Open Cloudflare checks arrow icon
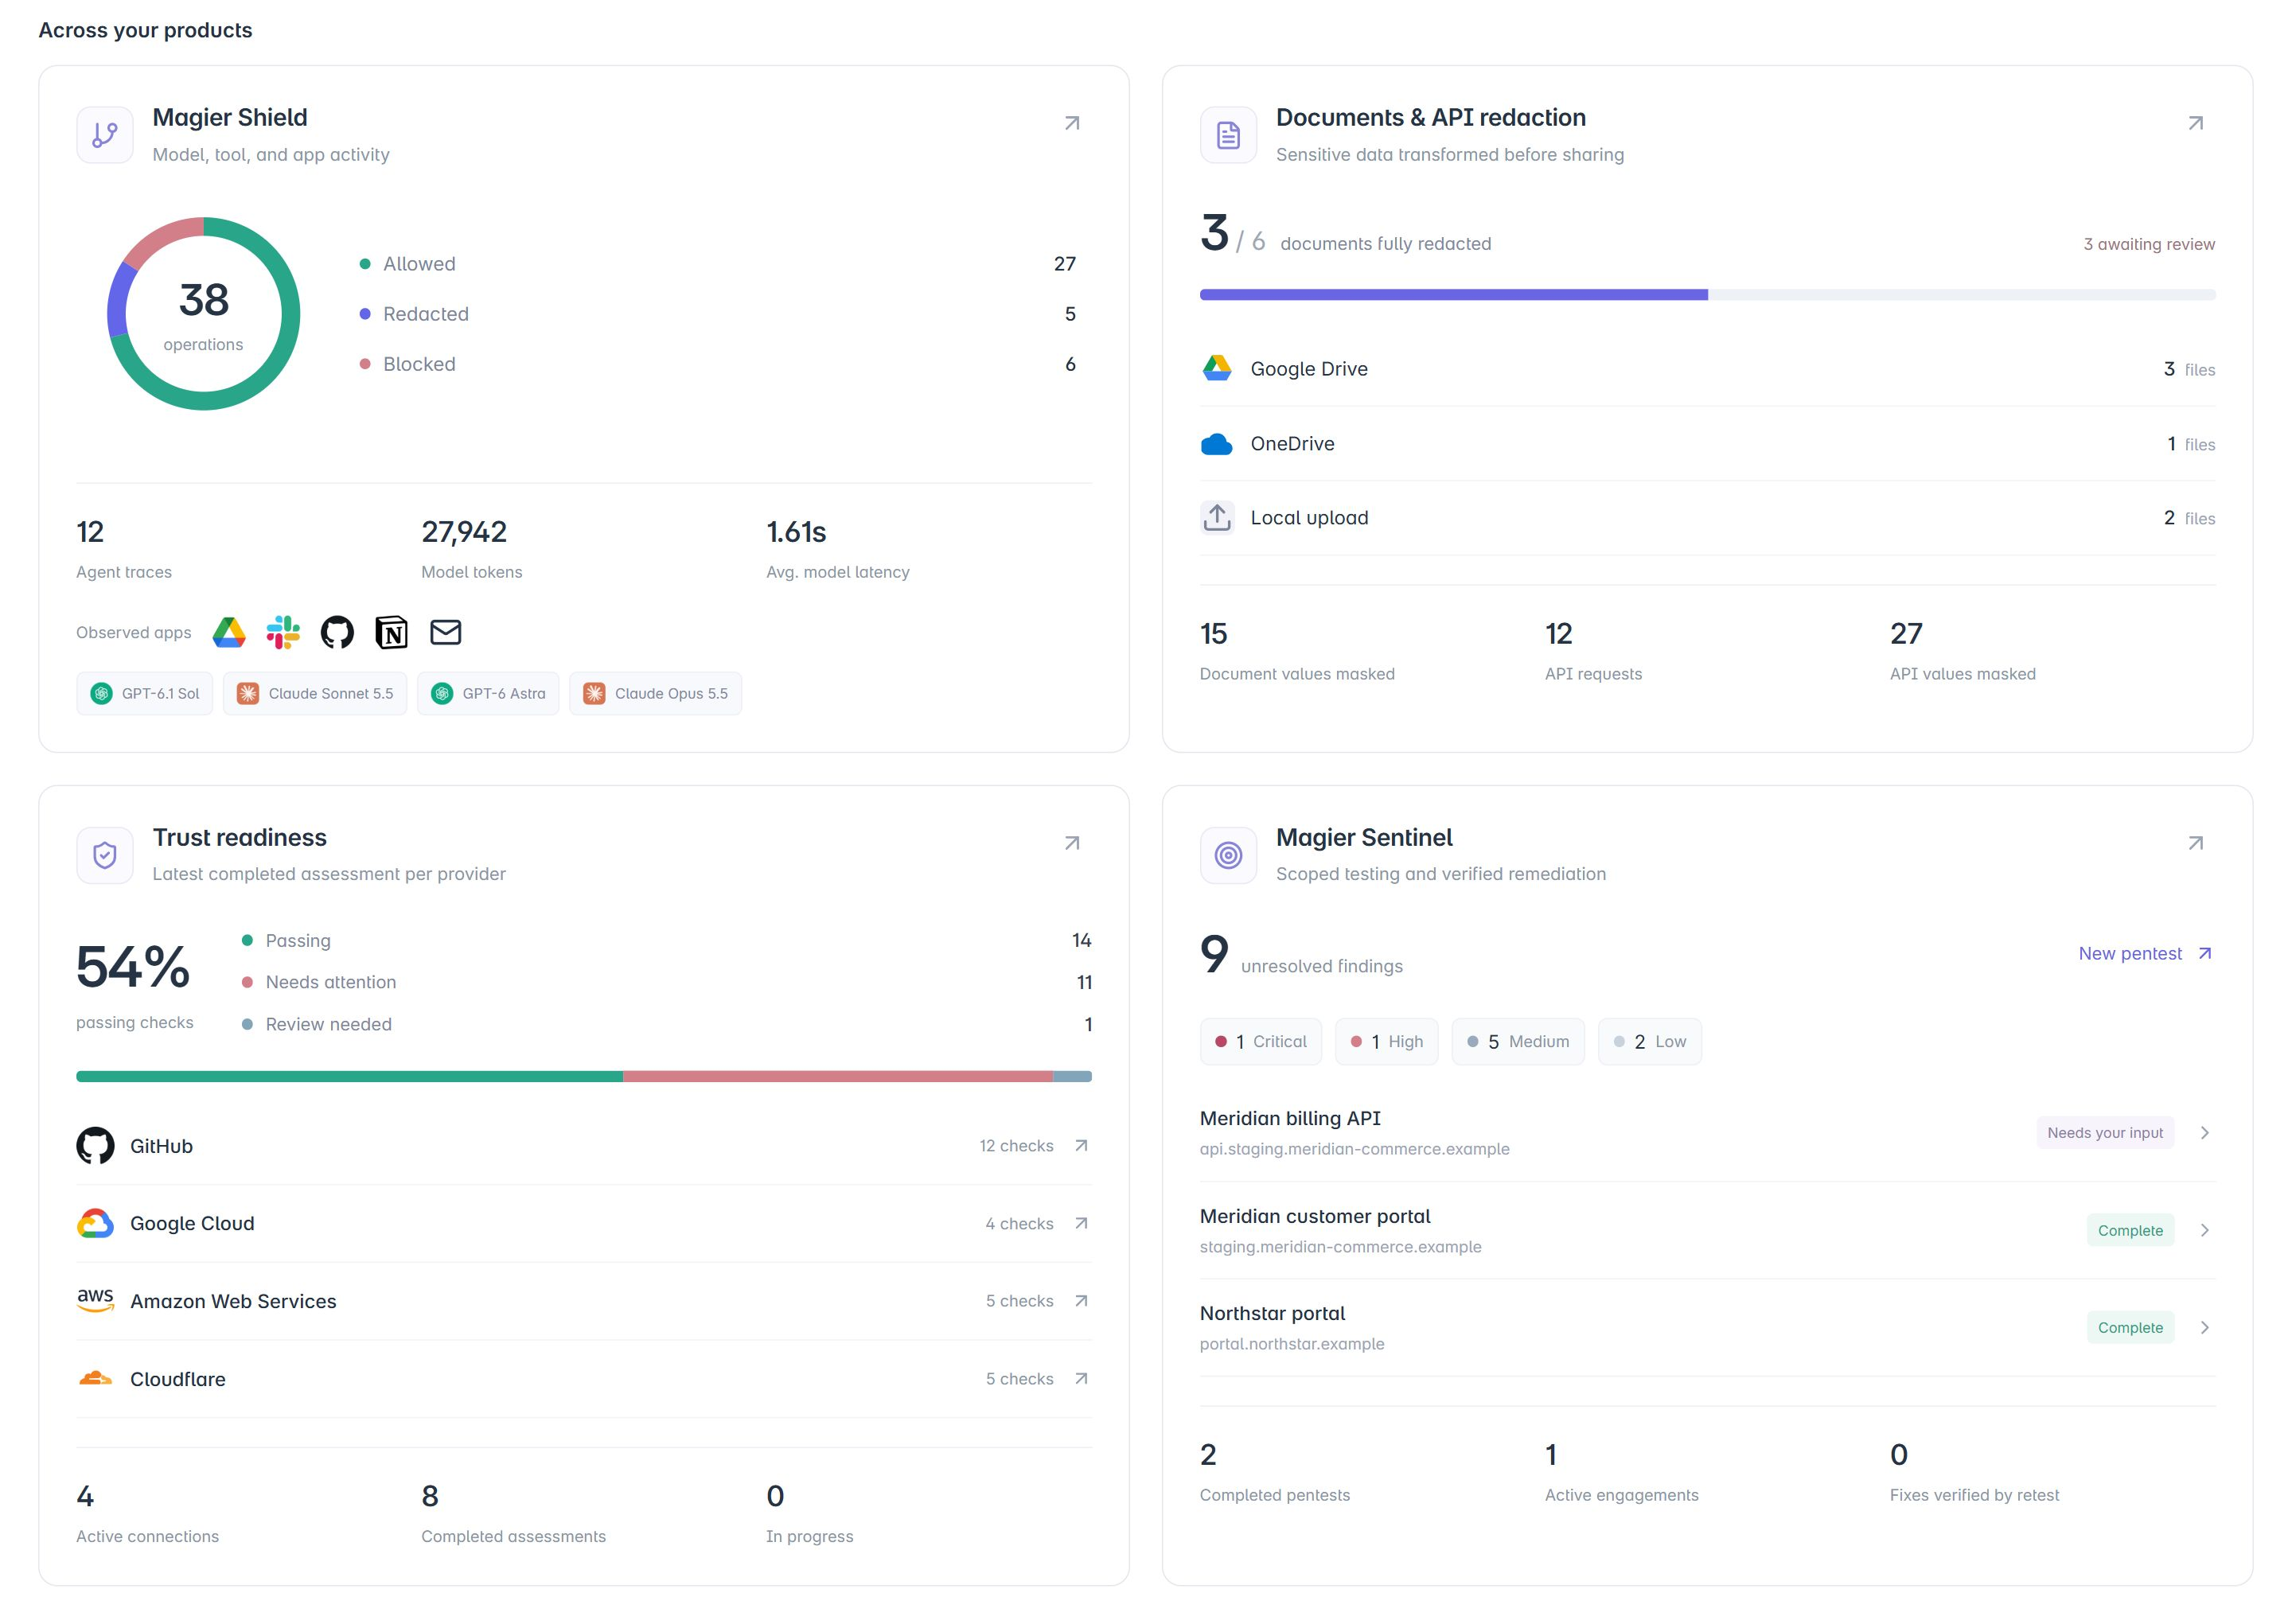The width and height of the screenshot is (2292, 1624). (1080, 1378)
